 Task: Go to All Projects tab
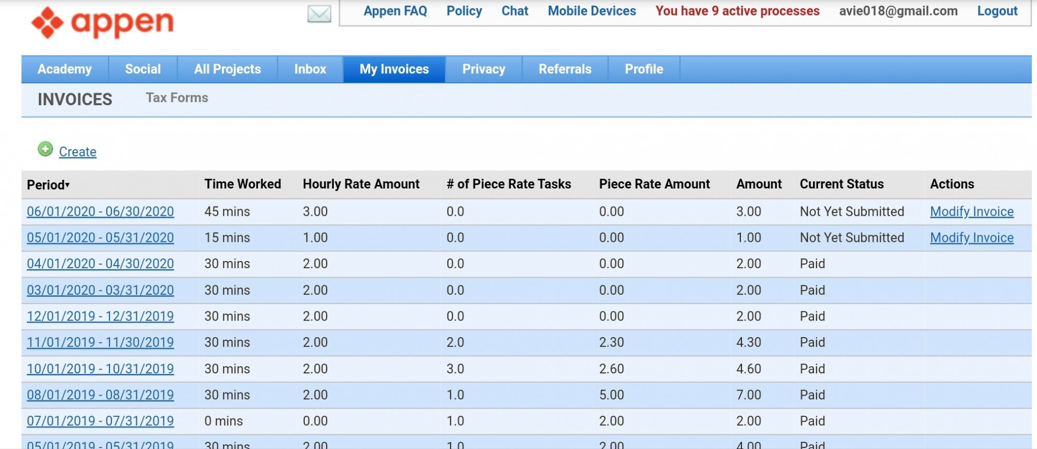(228, 69)
